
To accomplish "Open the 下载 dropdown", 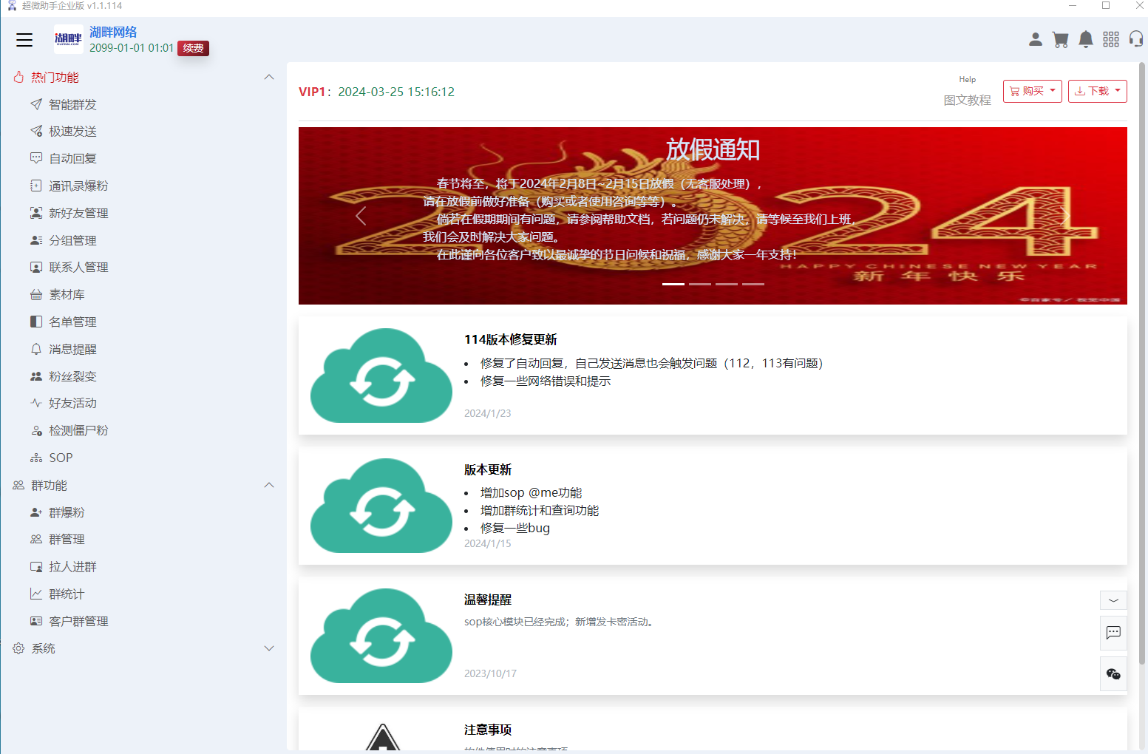I will coord(1097,91).
